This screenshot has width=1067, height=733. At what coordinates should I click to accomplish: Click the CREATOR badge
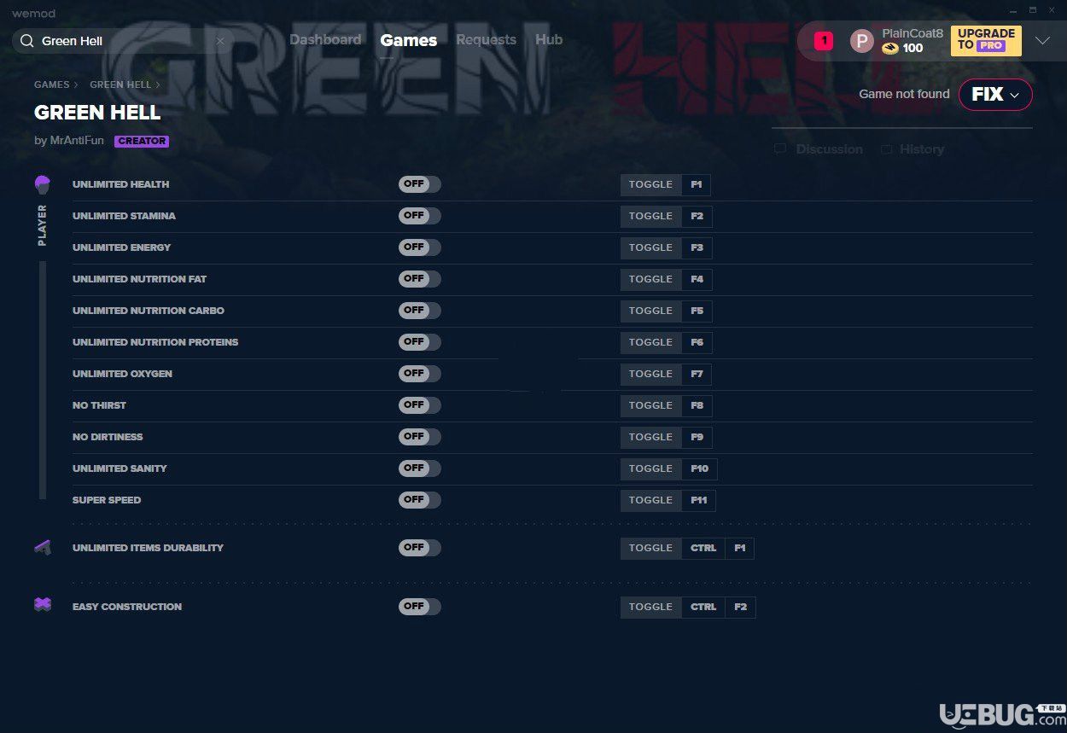(142, 142)
